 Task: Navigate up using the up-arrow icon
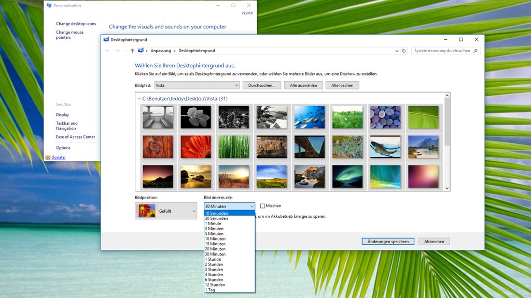[x=132, y=51]
